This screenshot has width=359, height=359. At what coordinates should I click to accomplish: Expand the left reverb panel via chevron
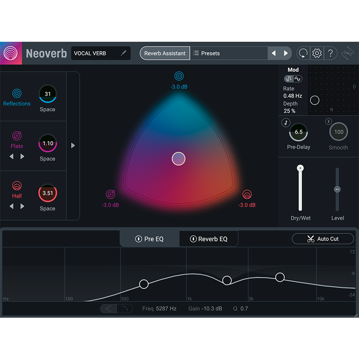coord(73,145)
